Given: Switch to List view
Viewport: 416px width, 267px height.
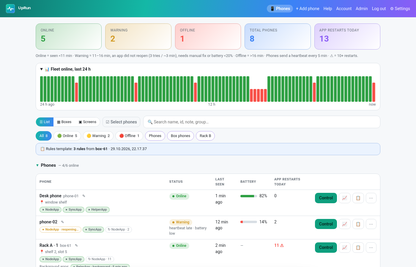Looking at the screenshot, I should tap(45, 122).
